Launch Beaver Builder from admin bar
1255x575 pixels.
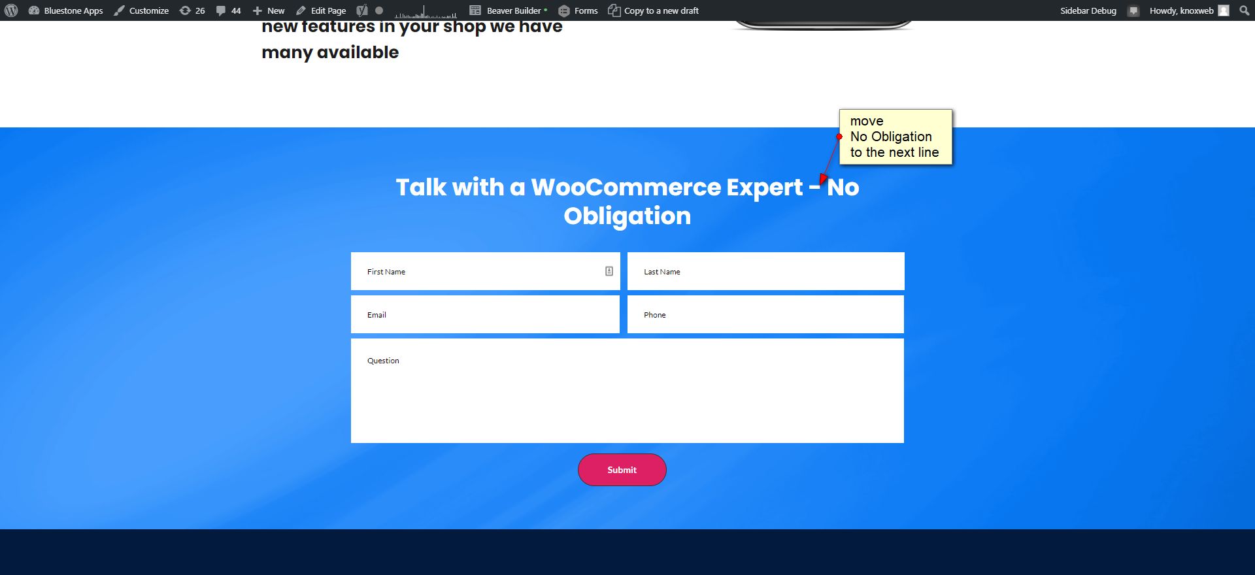[x=508, y=10]
